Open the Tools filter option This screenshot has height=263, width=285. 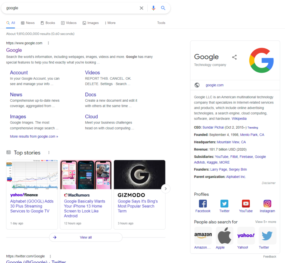[161, 23]
